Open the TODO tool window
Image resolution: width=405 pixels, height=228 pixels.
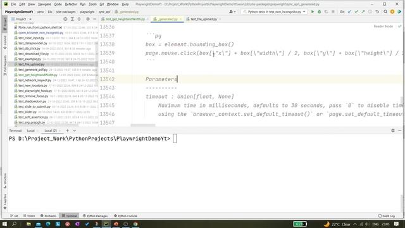[29, 216]
